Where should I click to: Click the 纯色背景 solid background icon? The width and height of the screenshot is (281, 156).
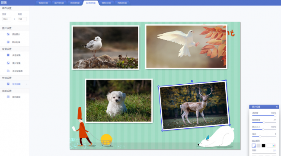tap(8, 55)
